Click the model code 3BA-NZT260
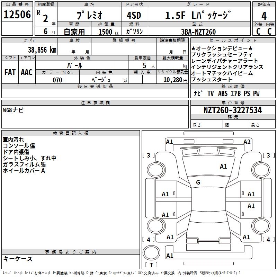 coord(198,32)
